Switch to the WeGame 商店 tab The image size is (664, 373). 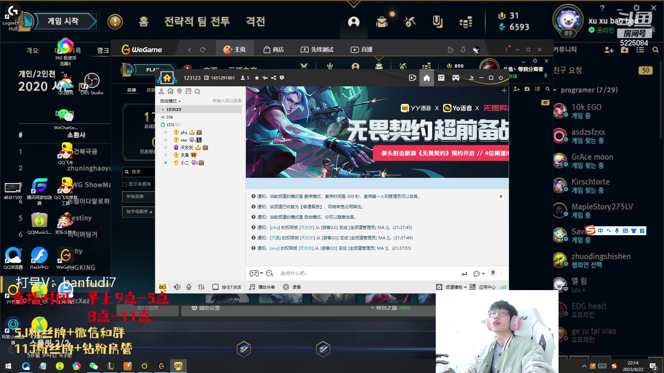274,50
